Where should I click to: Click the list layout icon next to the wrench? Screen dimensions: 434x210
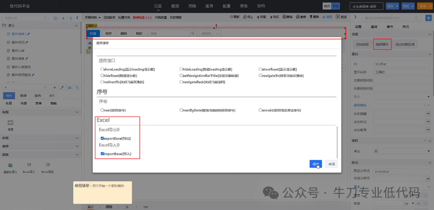pyautogui.click(x=69, y=87)
